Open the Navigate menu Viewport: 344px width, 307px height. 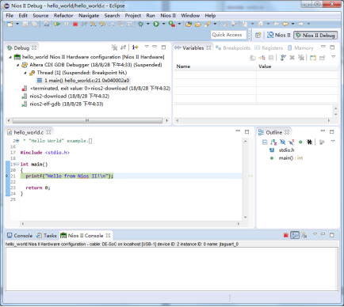pyautogui.click(x=89, y=16)
